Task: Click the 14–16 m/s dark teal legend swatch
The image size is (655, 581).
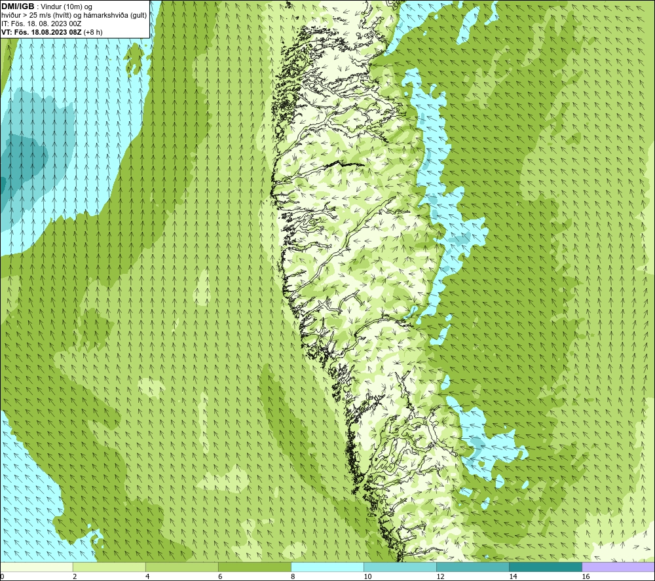Action: pos(546,567)
